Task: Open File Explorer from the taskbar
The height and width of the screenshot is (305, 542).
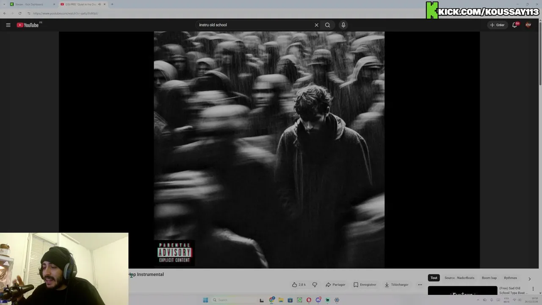Action: point(281,300)
